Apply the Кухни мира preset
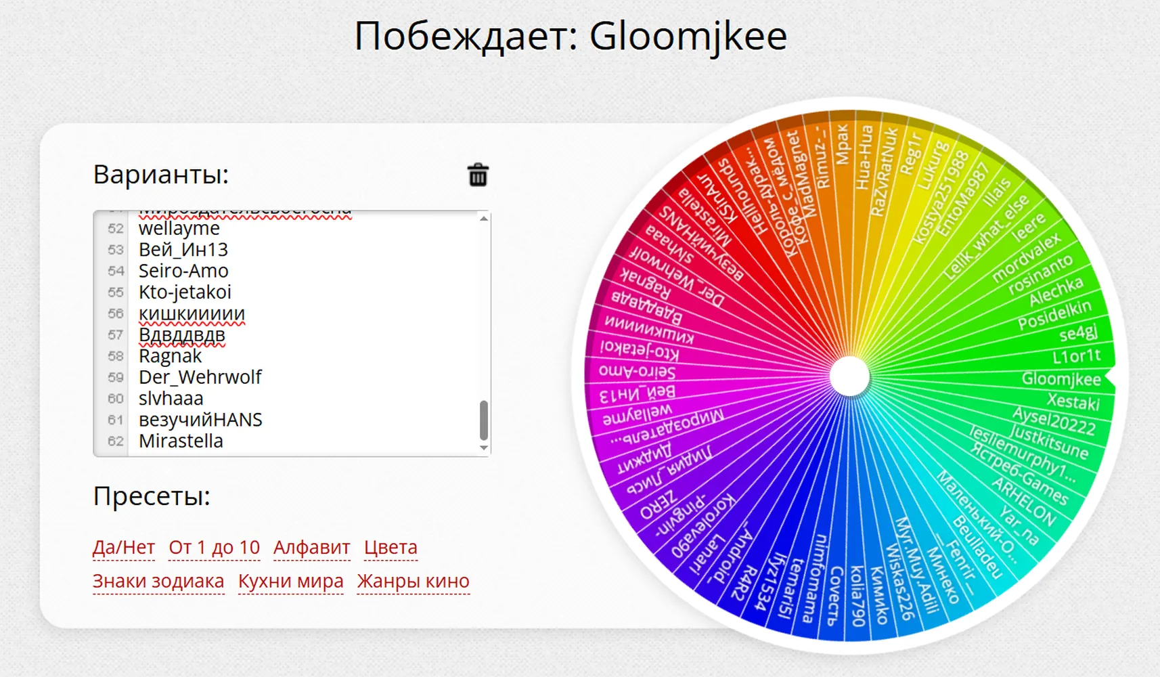 (290, 581)
